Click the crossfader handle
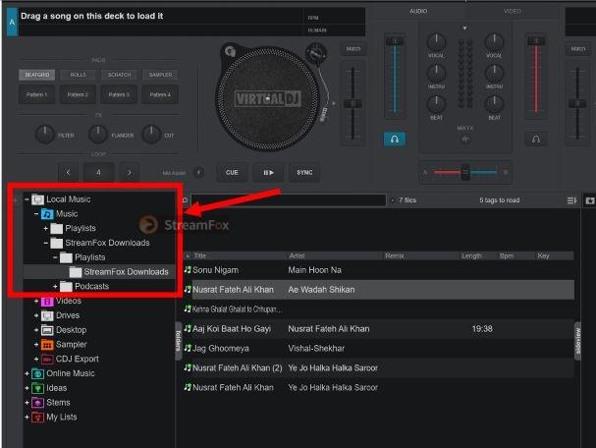Image resolution: width=596 pixels, height=448 pixels. click(465, 172)
